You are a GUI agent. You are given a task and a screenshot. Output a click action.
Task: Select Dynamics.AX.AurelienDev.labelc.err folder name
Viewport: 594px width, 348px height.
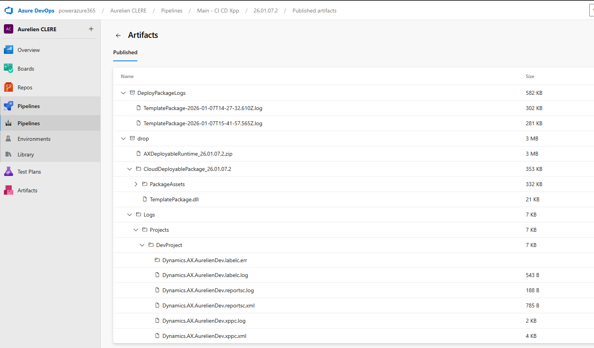click(x=205, y=260)
